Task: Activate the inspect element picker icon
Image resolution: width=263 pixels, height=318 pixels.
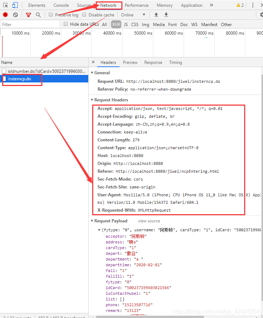Action: 5,5
